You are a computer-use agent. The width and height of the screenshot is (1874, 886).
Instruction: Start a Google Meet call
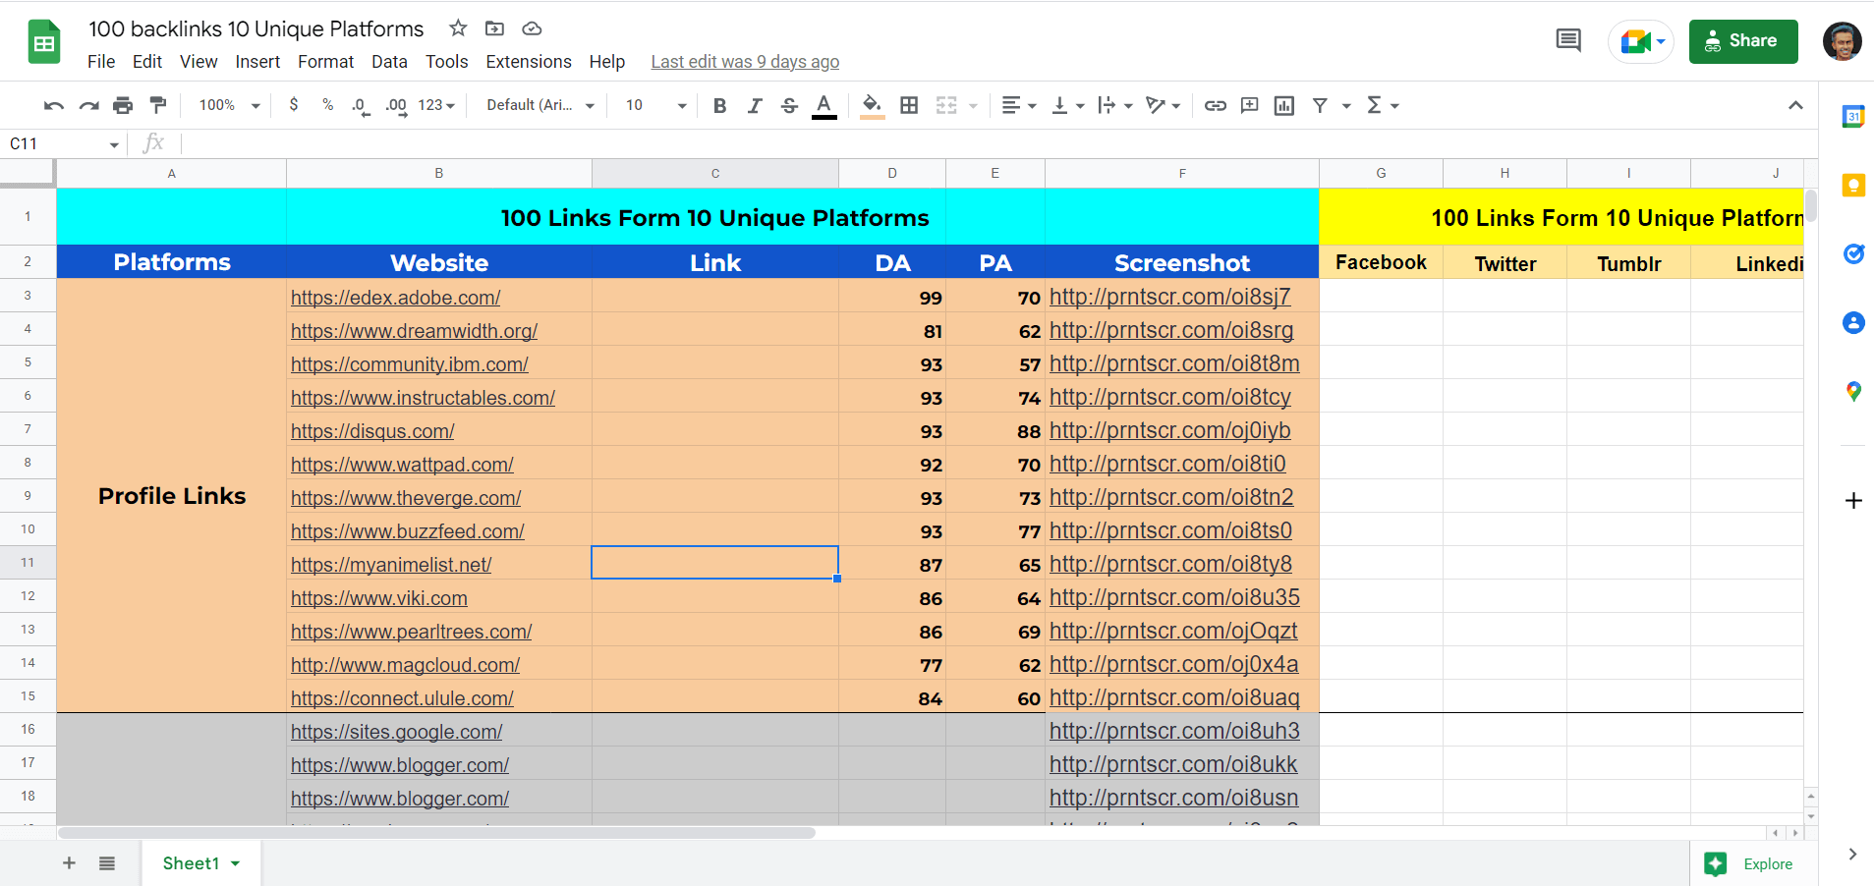click(1641, 41)
